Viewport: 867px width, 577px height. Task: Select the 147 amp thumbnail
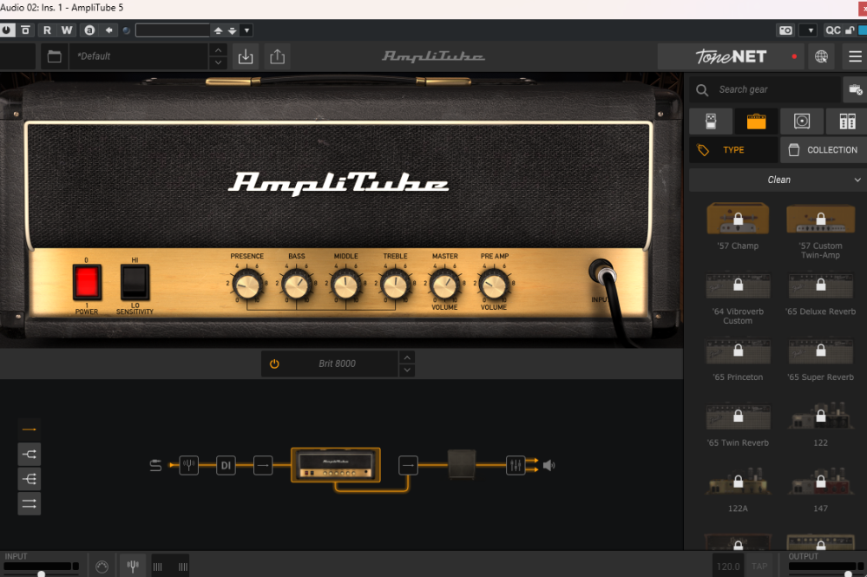(x=820, y=482)
